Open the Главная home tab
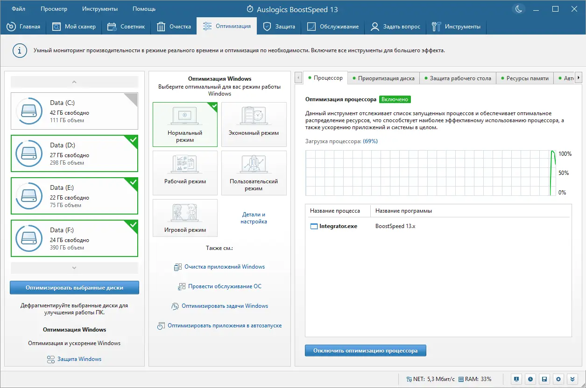Viewport: 586px width, 388px height. coord(23,27)
